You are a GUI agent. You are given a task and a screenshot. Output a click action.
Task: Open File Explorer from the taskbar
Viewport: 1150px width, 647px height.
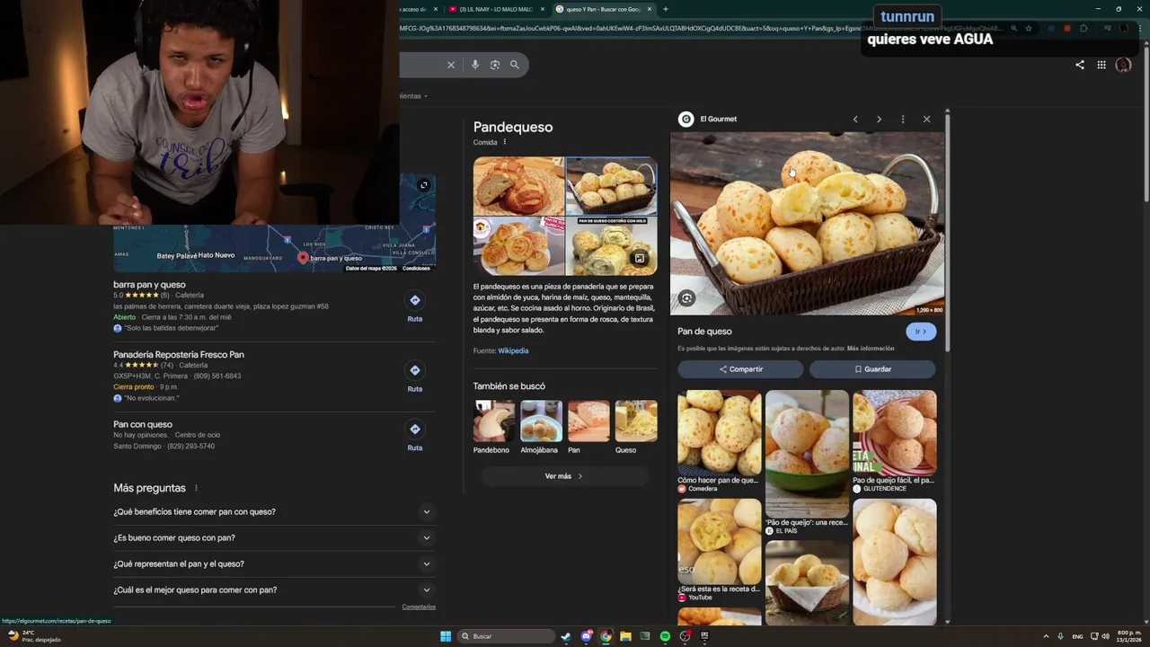625,636
